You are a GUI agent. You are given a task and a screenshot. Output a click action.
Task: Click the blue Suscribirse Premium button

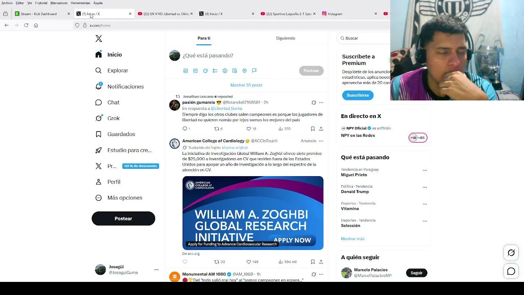coord(358,95)
